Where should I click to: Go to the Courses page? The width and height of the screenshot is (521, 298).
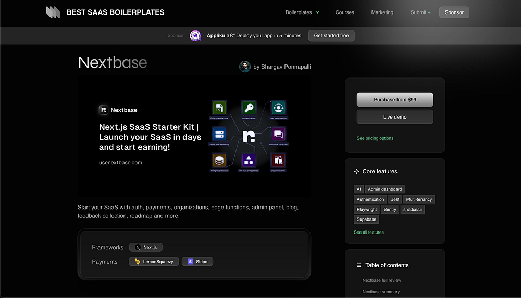(x=344, y=12)
